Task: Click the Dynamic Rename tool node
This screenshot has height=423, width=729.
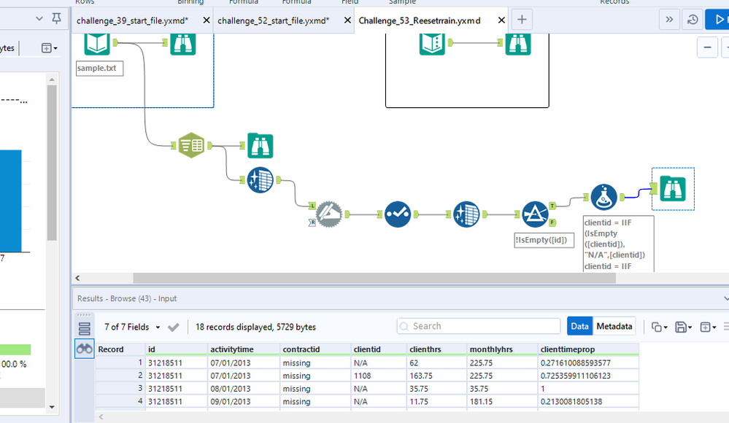Action: [329, 214]
